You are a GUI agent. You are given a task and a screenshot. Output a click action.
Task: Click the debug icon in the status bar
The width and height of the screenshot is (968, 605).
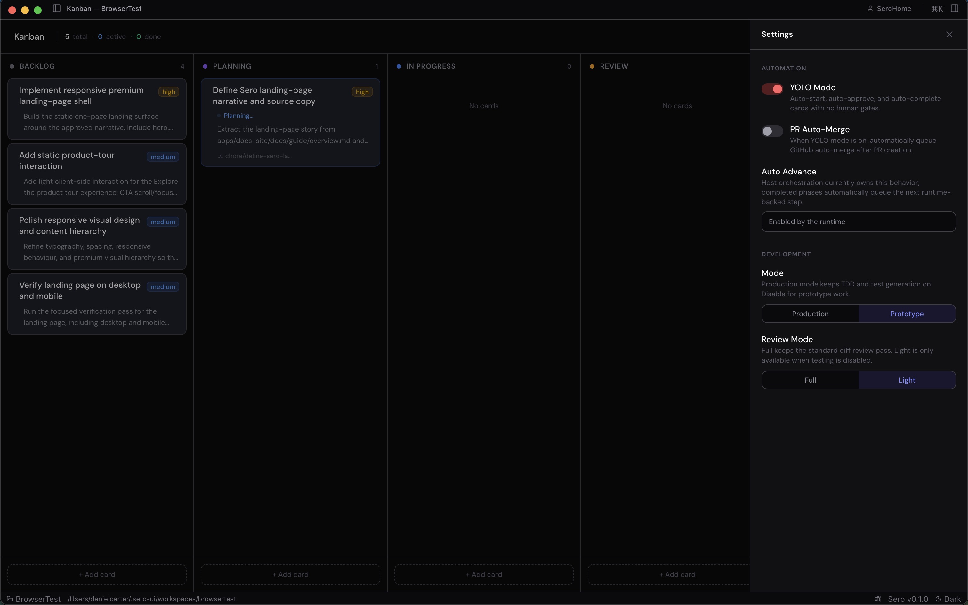tap(878, 599)
